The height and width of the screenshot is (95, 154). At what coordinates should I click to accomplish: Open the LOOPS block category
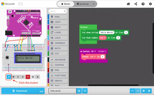point(58,33)
